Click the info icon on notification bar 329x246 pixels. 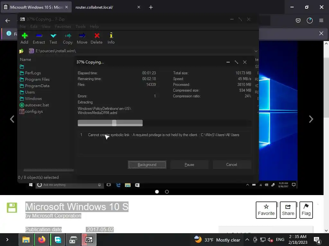pos(9,33)
